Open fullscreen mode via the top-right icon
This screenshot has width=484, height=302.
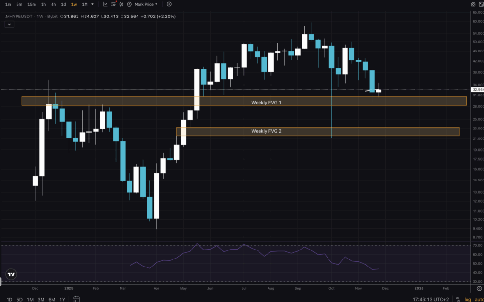tap(481, 4)
